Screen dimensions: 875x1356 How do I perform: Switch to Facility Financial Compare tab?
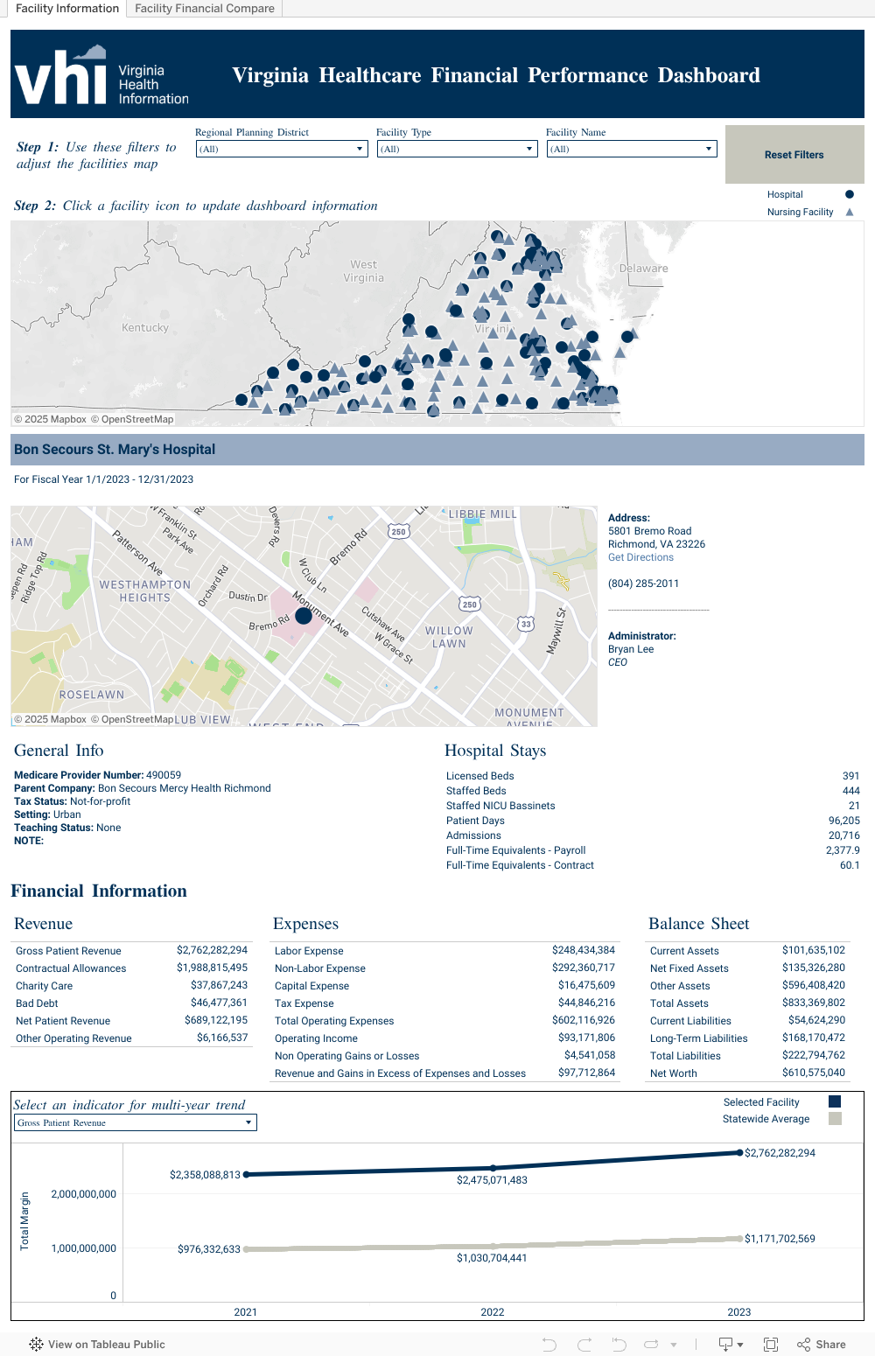click(204, 8)
